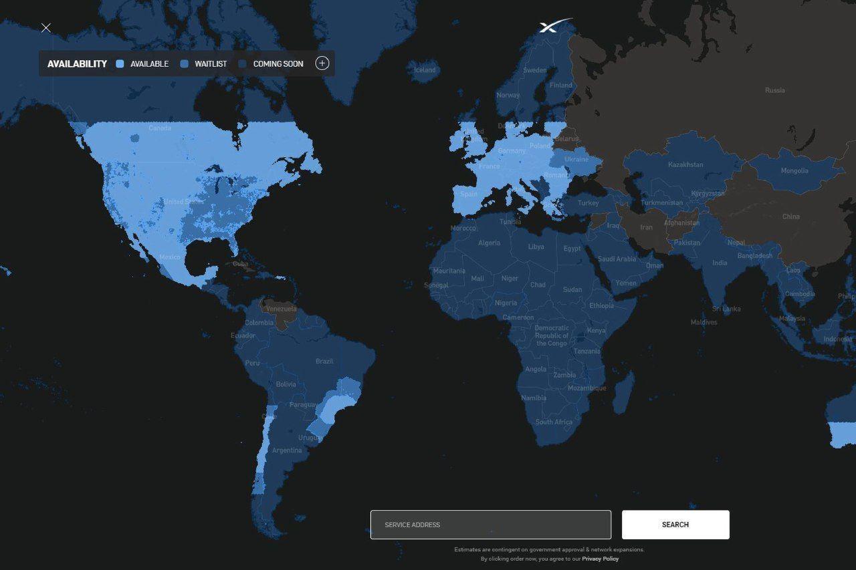Click India on the map
Screen dimensions: 856x570
(x=720, y=263)
